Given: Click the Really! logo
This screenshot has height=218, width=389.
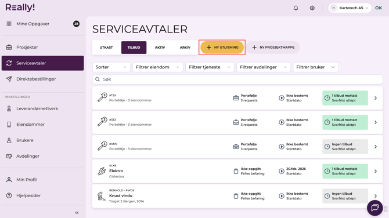Looking at the screenshot, I should (x=20, y=8).
